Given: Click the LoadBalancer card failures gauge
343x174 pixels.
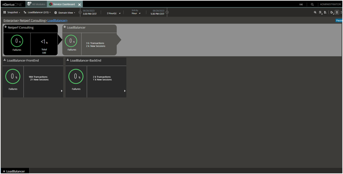Looking at the screenshot, I should pos(71,41).
